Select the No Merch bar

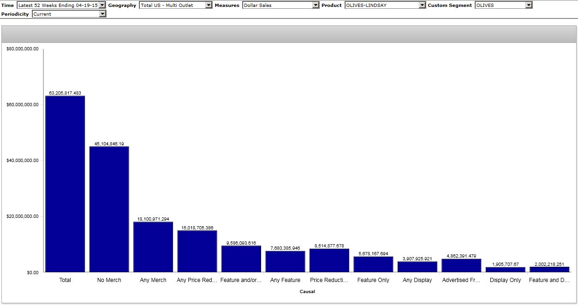[109, 210]
